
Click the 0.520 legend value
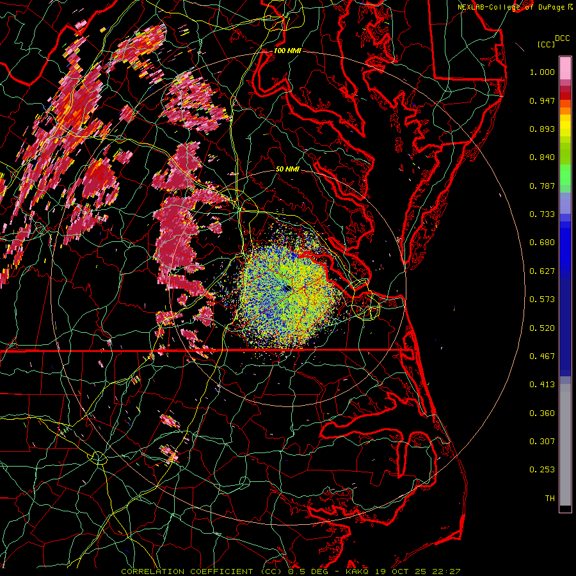(542, 328)
